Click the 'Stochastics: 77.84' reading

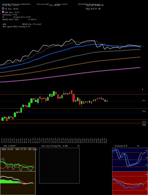click(10, 15)
